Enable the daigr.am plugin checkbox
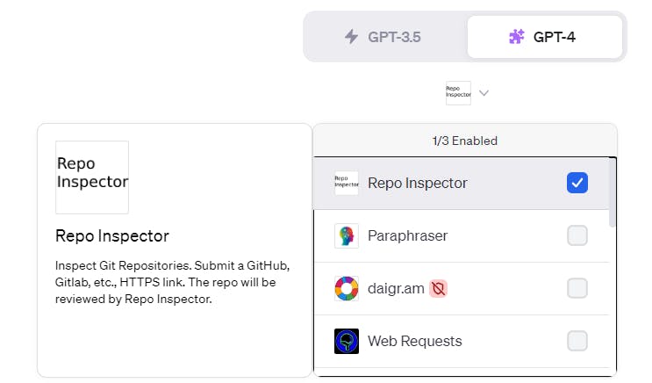 click(577, 288)
